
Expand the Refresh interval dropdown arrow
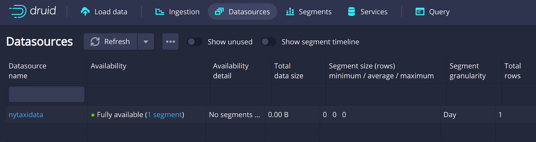(x=146, y=42)
